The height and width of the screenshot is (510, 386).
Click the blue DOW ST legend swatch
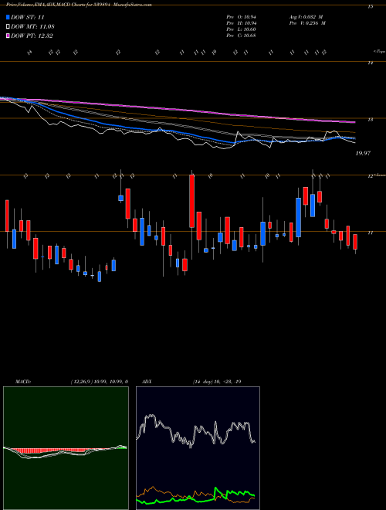tap(8, 17)
